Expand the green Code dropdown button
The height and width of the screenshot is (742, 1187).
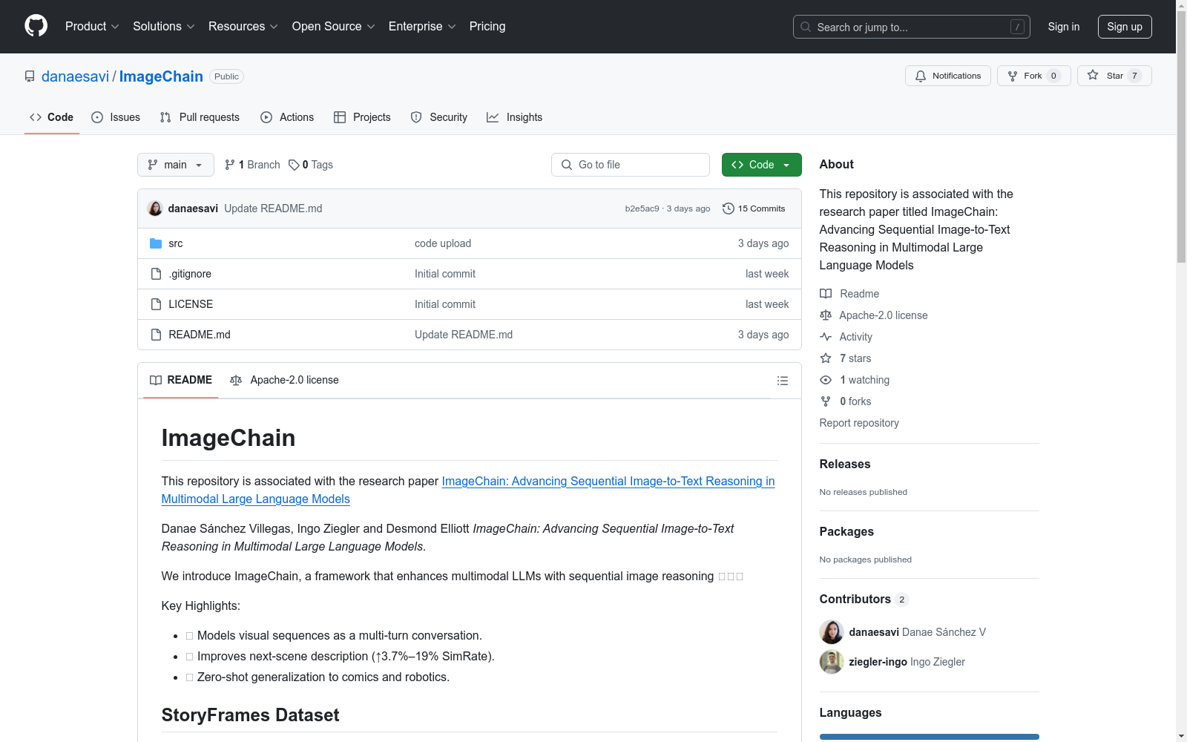[x=762, y=165]
